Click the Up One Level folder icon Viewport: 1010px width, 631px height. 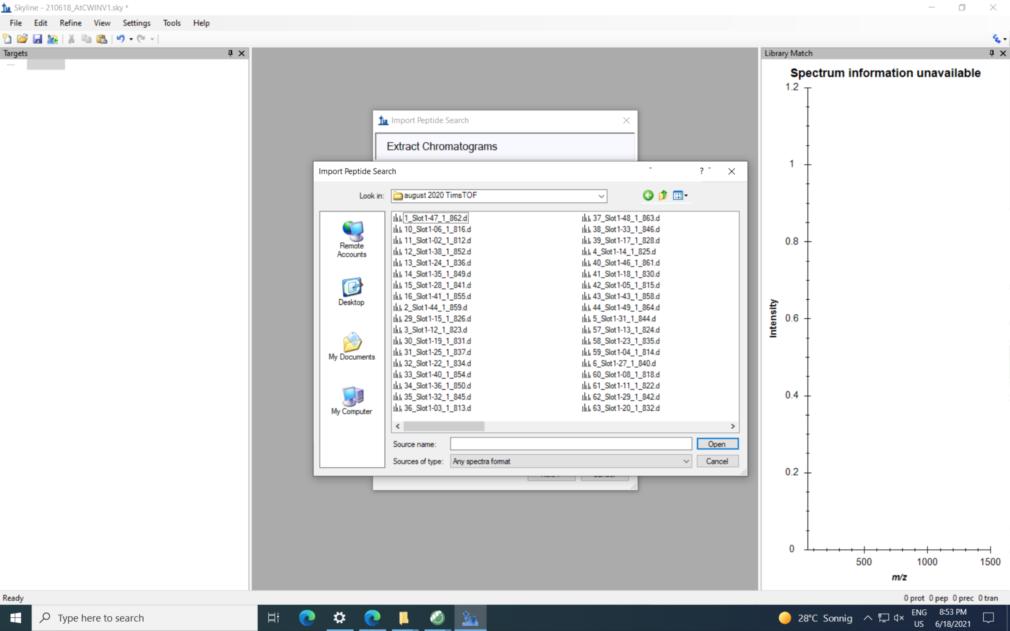pos(663,195)
